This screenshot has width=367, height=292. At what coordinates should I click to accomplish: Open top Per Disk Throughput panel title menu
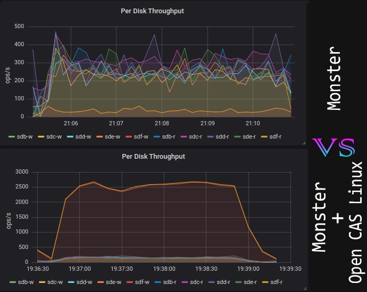152,11
